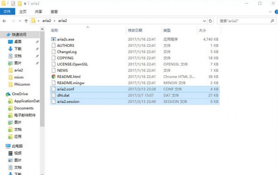
Task: Open Documents folder under OneDrive
Action: pos(24,108)
